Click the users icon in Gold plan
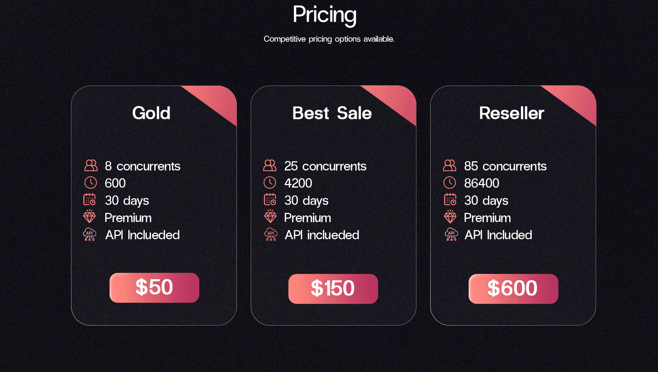Viewport: 658px width, 372px height. click(x=91, y=165)
